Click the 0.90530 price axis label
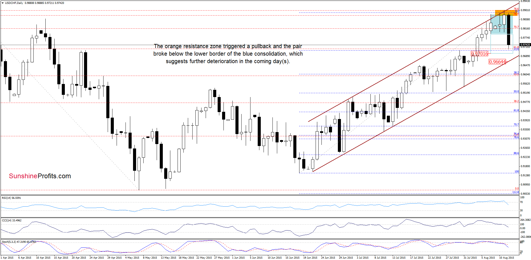 click(525, 194)
